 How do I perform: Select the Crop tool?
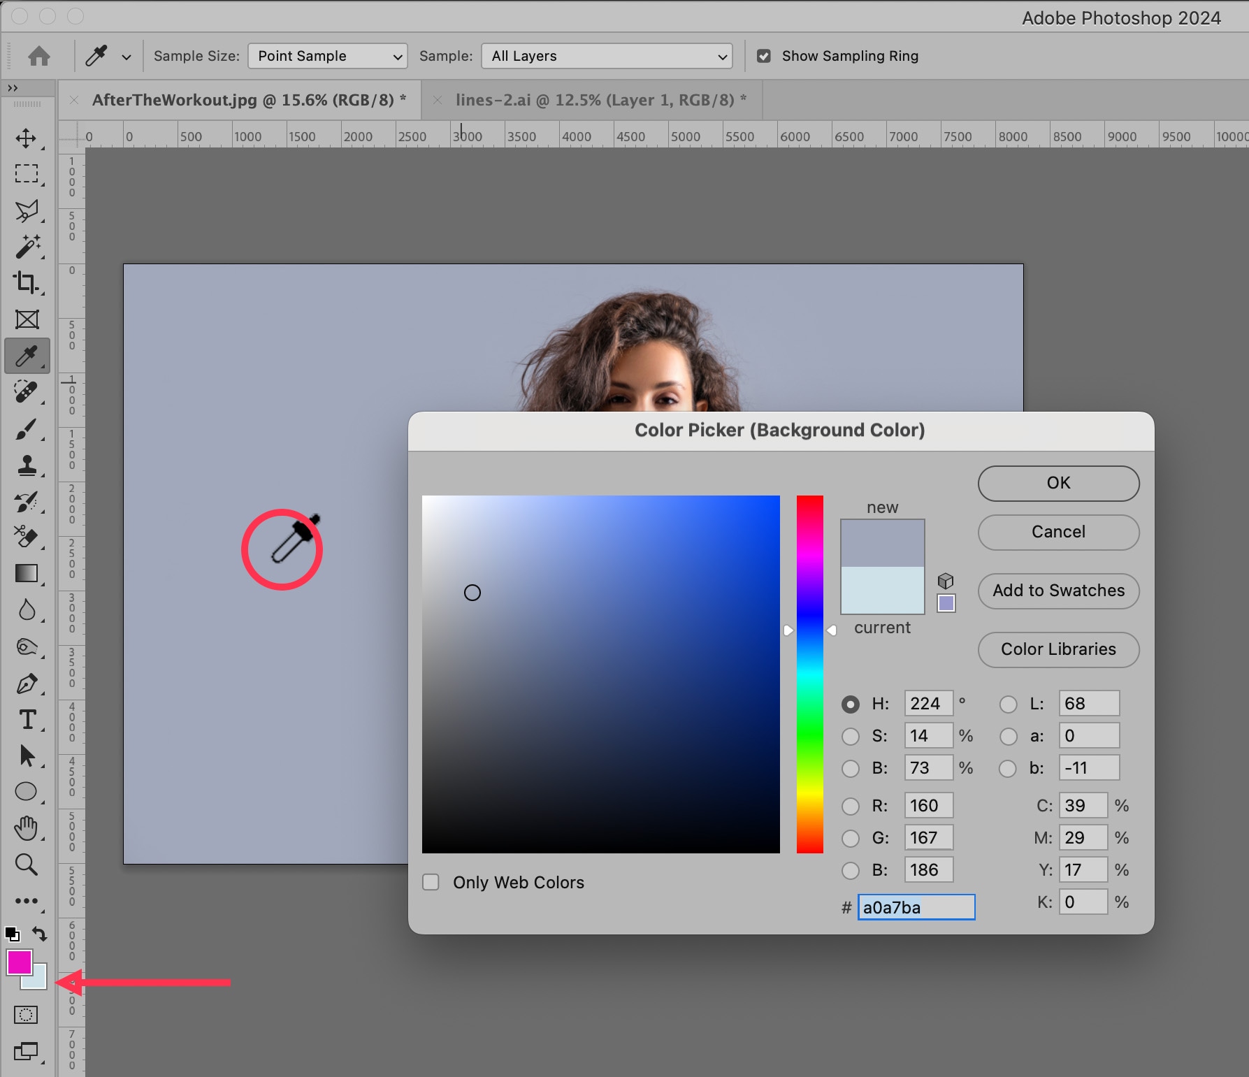[27, 282]
